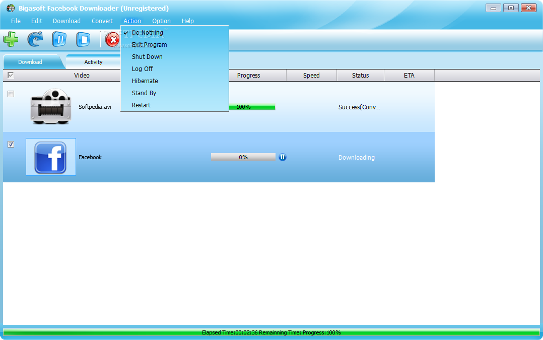
Task: Choose Exit Program from the menu
Action: 174,45
